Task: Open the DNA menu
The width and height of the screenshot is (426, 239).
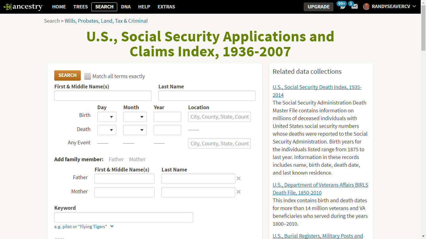Action: [x=126, y=7]
